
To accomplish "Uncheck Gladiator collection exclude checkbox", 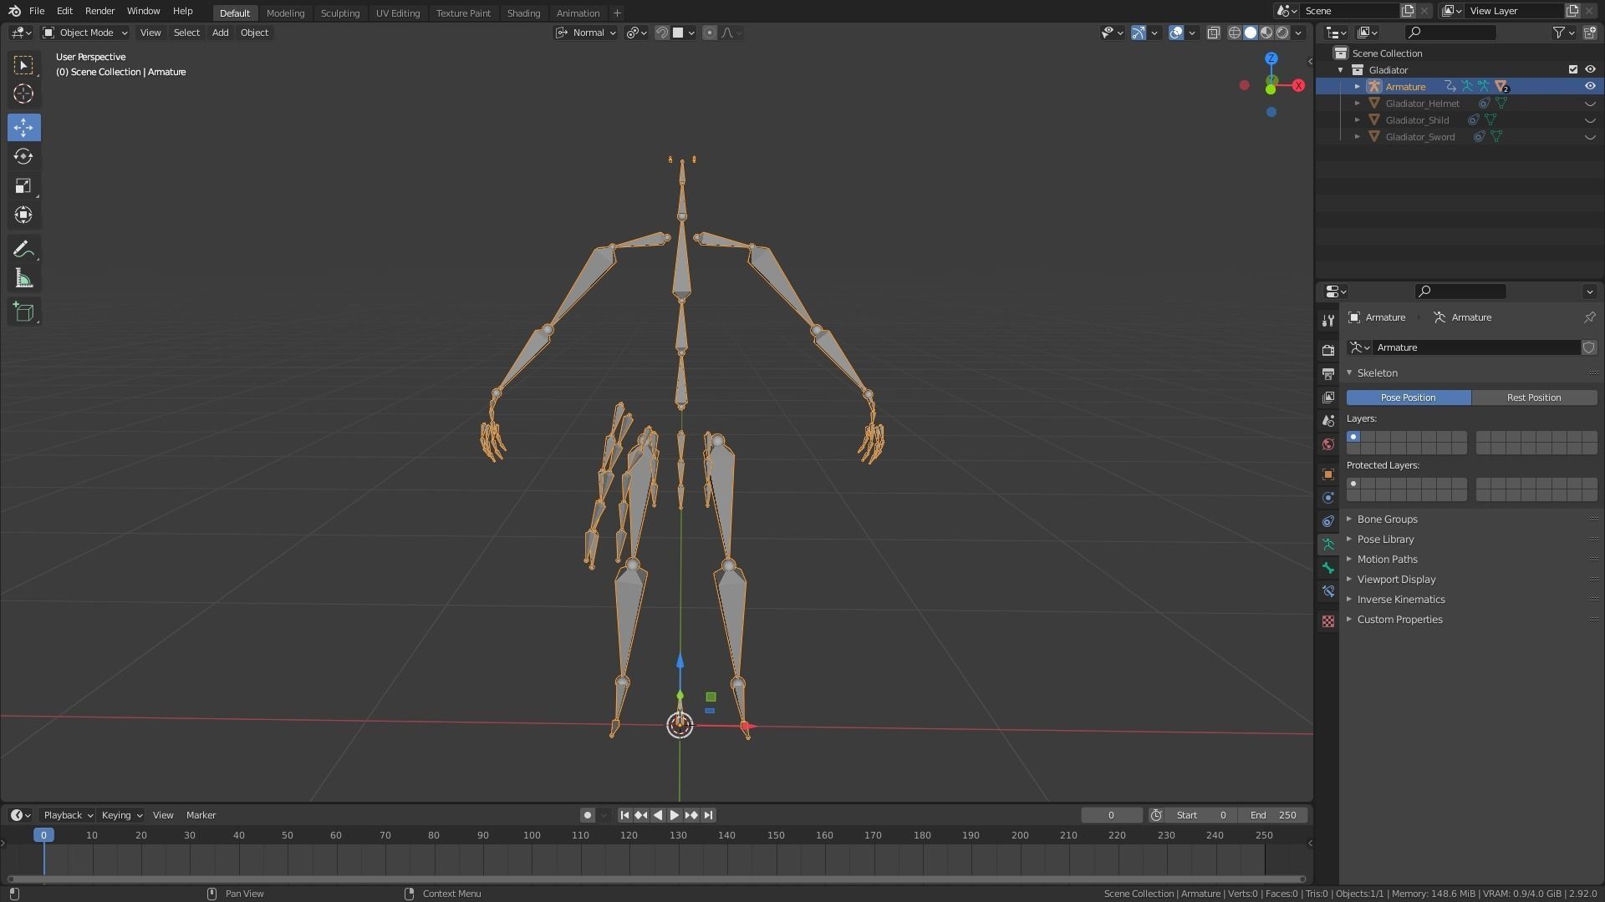I will click(1572, 69).
